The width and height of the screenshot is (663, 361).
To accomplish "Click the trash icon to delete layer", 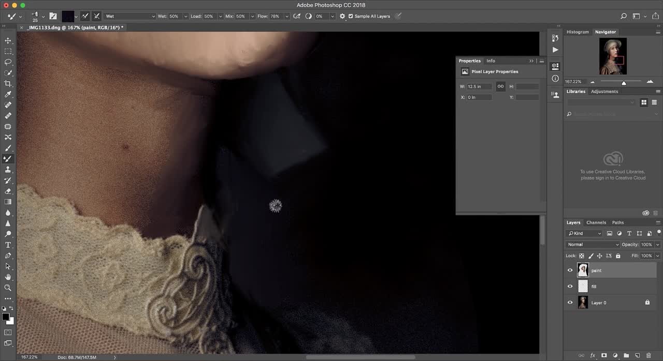I will 648,356.
